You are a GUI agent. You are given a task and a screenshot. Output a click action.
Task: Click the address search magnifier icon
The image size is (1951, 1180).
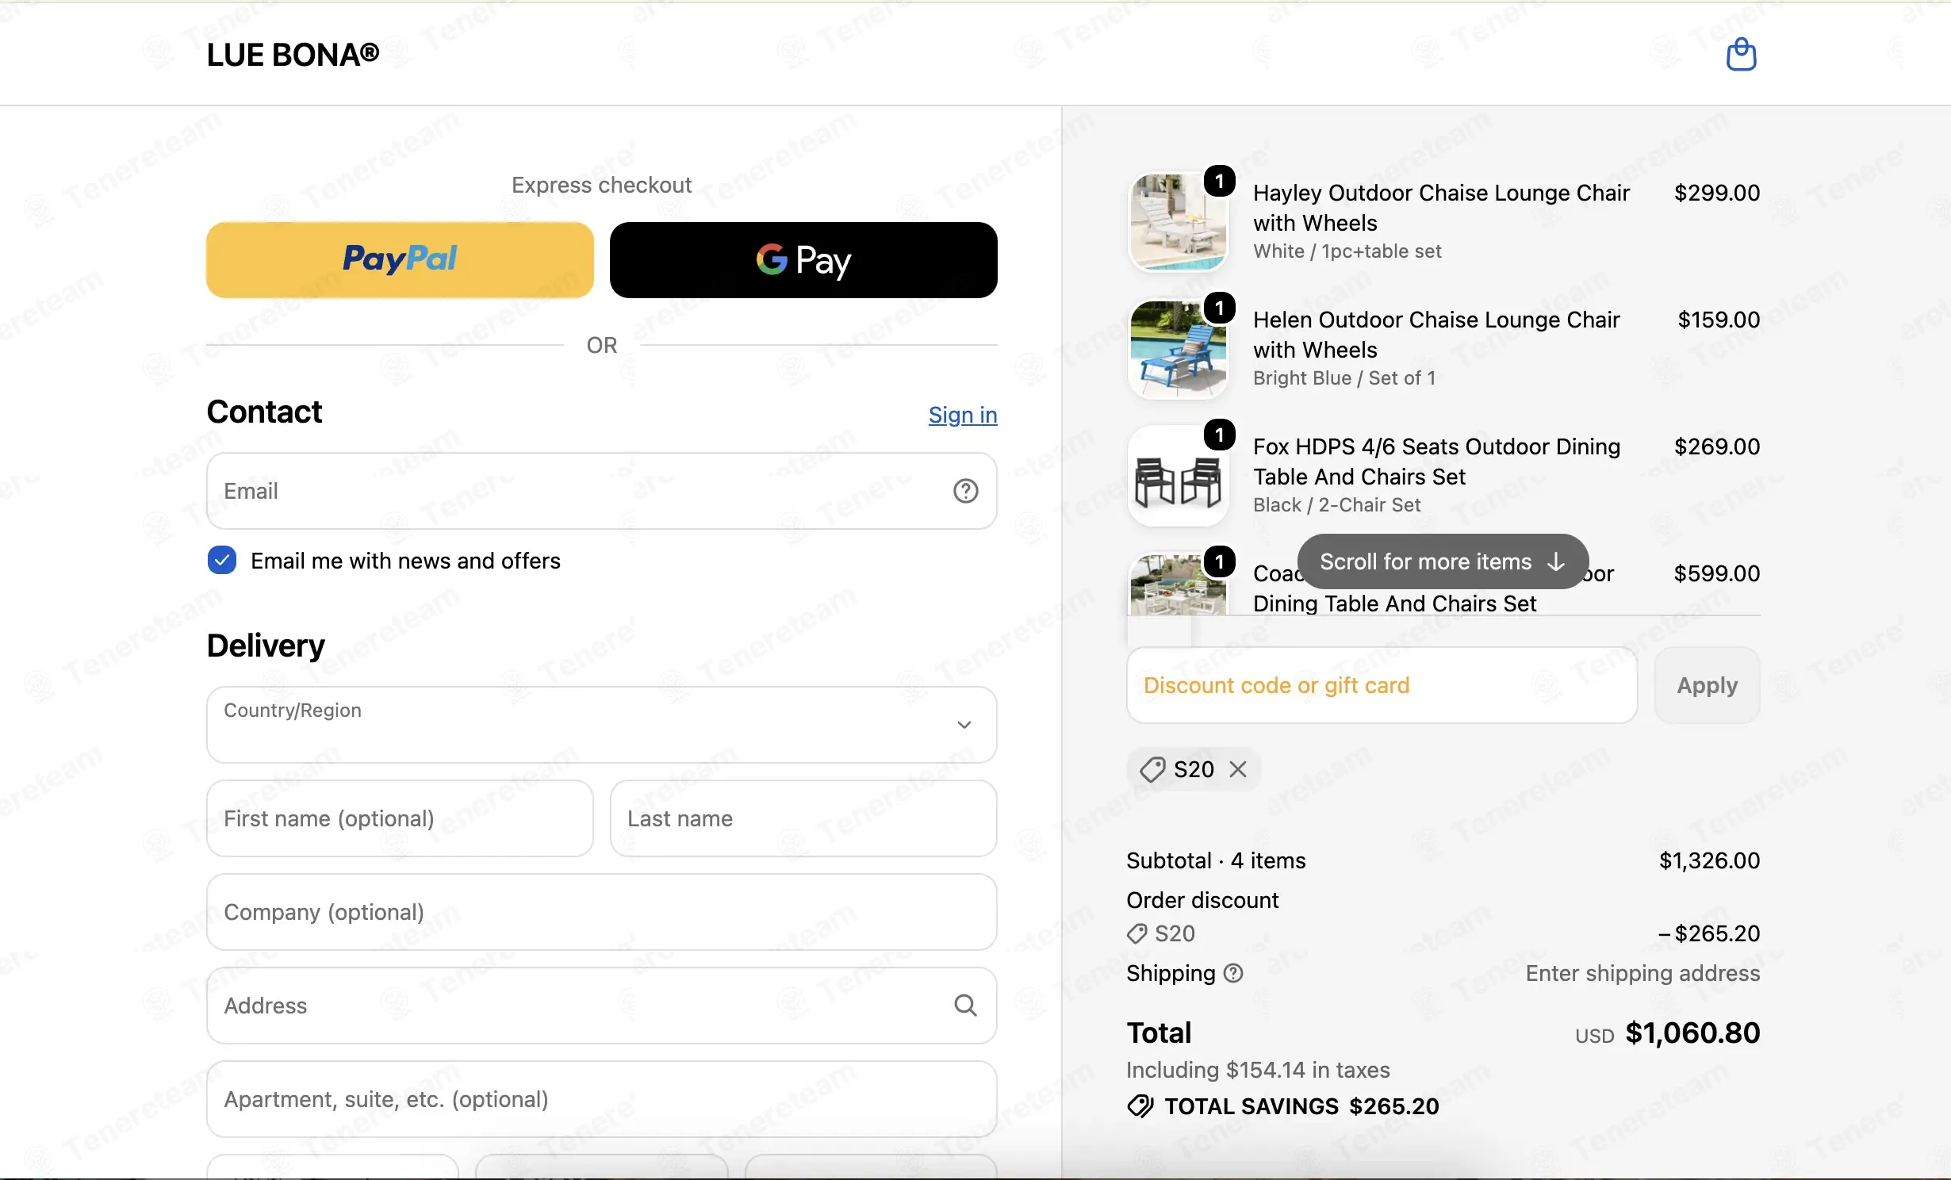(965, 1005)
